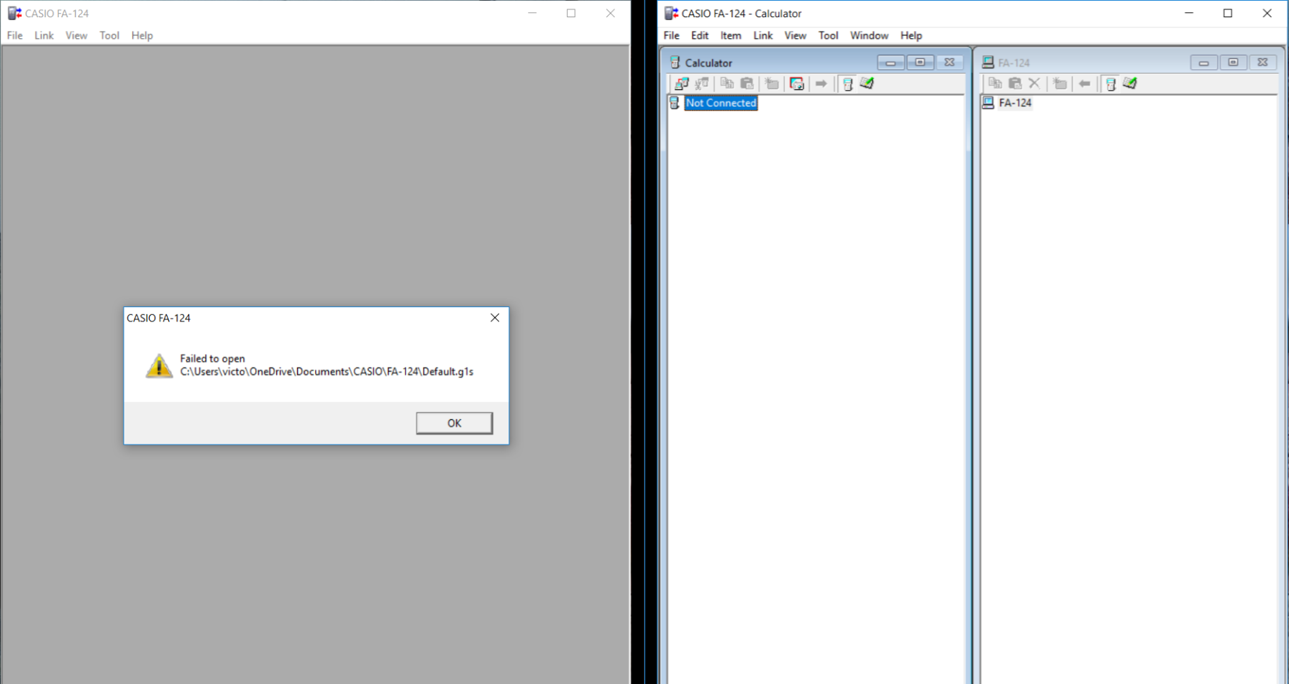Open Link menu in the left CASIO FA-124 window

click(44, 35)
